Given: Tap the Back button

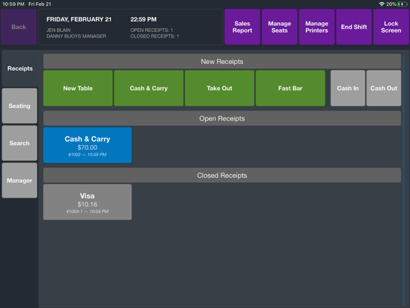Looking at the screenshot, I should coord(19,27).
